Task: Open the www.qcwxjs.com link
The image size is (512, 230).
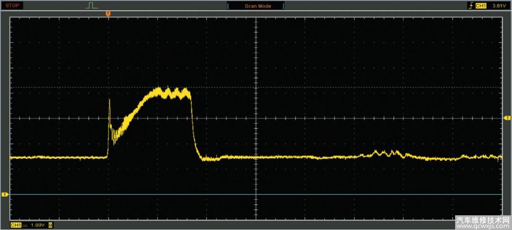Action: point(483,227)
